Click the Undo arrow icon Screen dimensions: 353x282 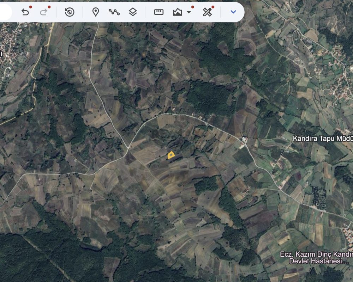(x=25, y=12)
